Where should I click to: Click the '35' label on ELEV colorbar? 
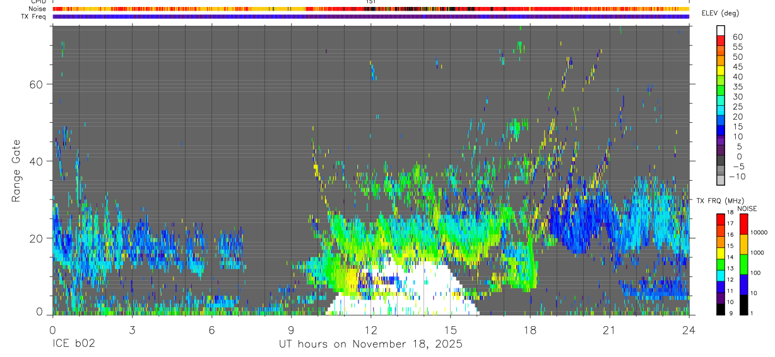(x=737, y=87)
